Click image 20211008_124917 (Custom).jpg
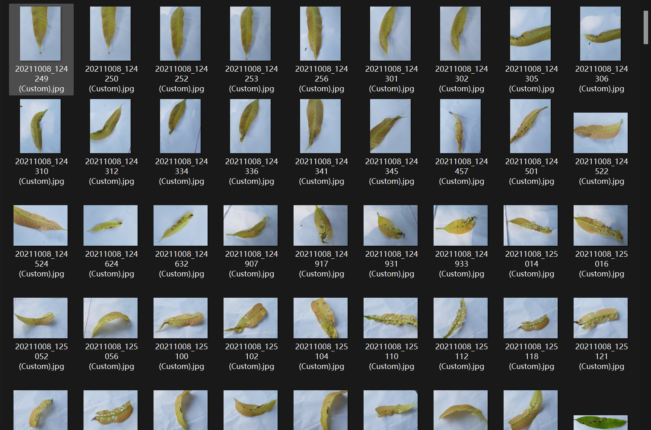Image resolution: width=651 pixels, height=430 pixels. point(321,225)
